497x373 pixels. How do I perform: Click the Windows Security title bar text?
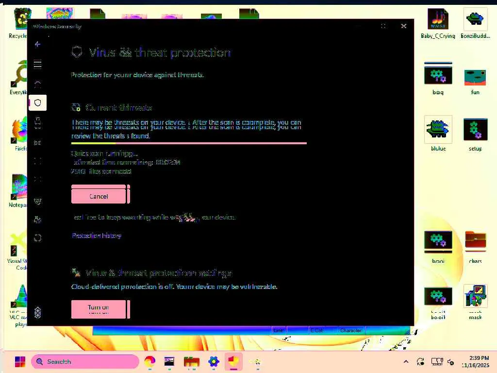(57, 27)
